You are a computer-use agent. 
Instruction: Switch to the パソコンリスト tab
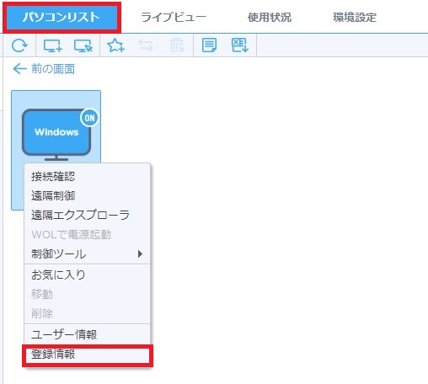[62, 18]
